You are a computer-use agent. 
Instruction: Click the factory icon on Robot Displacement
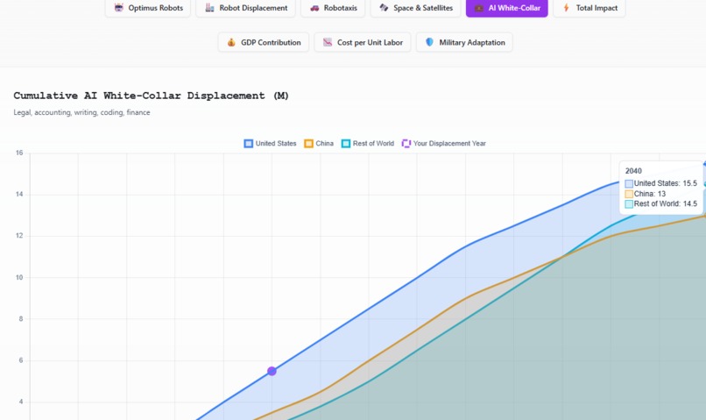click(x=210, y=8)
